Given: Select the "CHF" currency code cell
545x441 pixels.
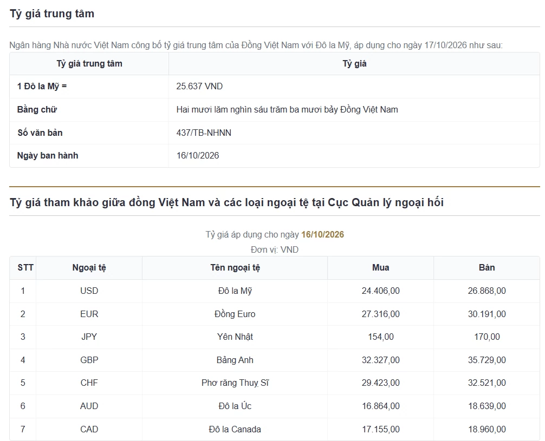Looking at the screenshot, I should pyautogui.click(x=89, y=383).
